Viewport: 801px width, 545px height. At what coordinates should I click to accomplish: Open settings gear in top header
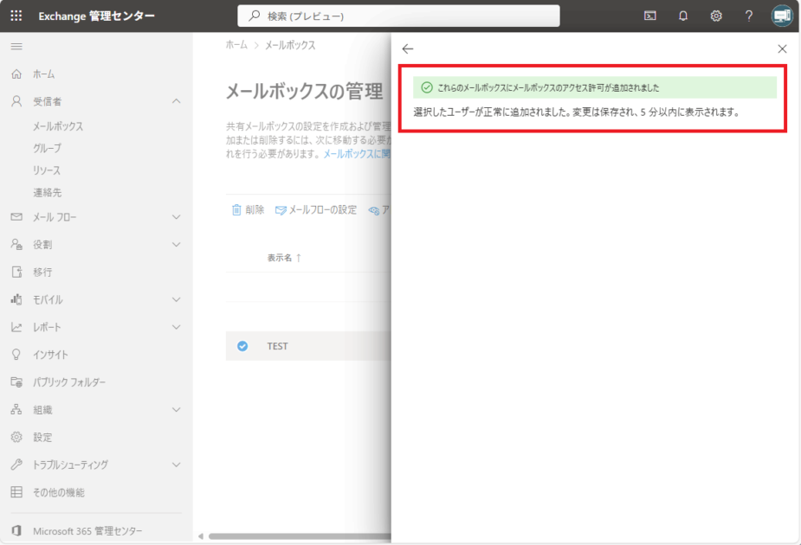tap(716, 16)
